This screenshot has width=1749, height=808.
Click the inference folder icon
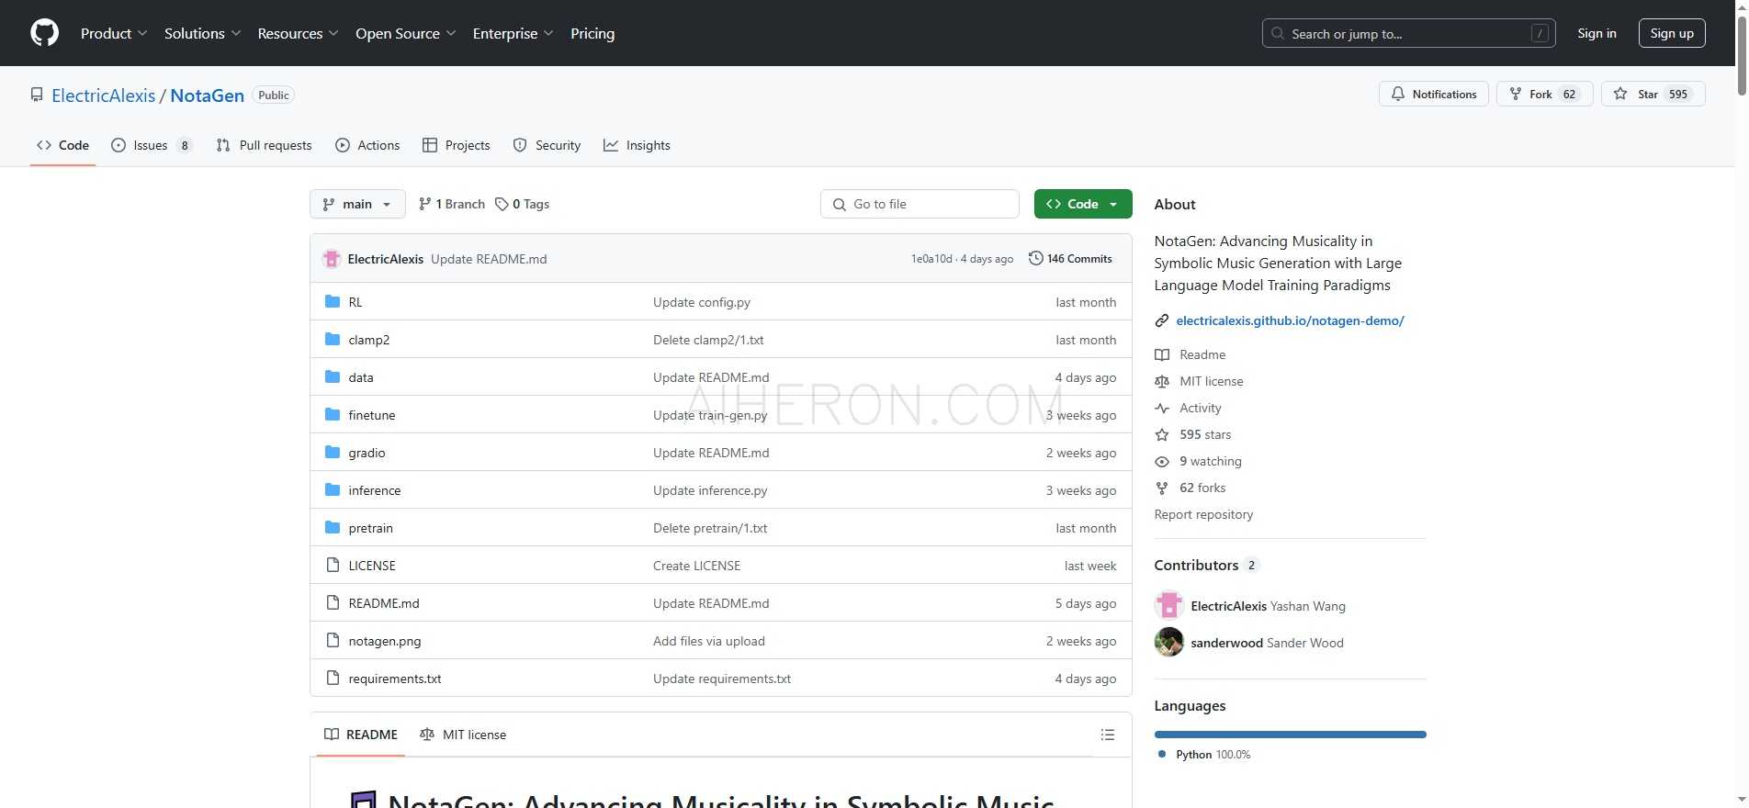[x=333, y=490]
